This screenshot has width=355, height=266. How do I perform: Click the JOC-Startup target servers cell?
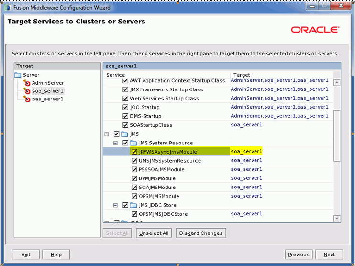[279, 107]
